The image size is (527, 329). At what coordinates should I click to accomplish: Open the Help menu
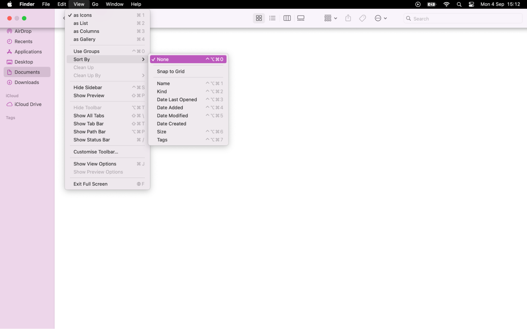point(136,4)
